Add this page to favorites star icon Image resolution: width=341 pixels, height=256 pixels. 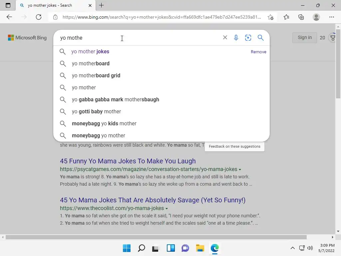[270, 17]
